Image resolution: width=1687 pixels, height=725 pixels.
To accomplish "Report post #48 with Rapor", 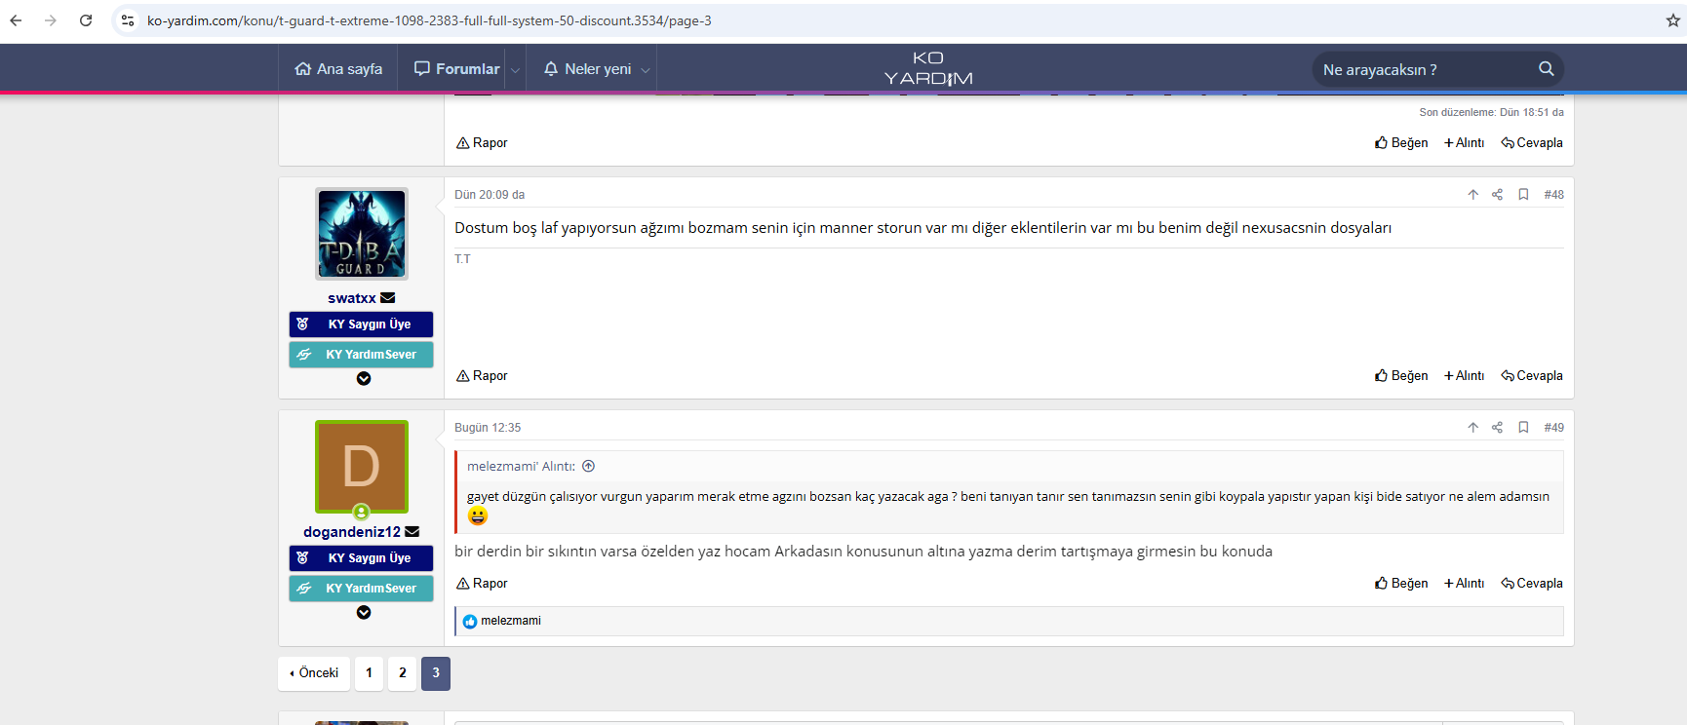I will [x=482, y=376].
